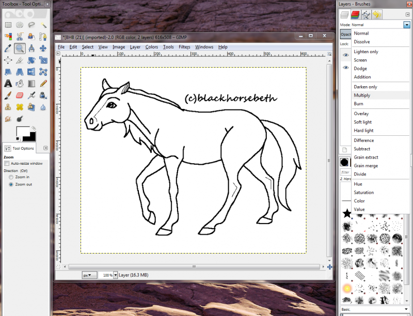
Task: Toggle Quick Mask at canvas bottom-left corner
Action: 58,267
